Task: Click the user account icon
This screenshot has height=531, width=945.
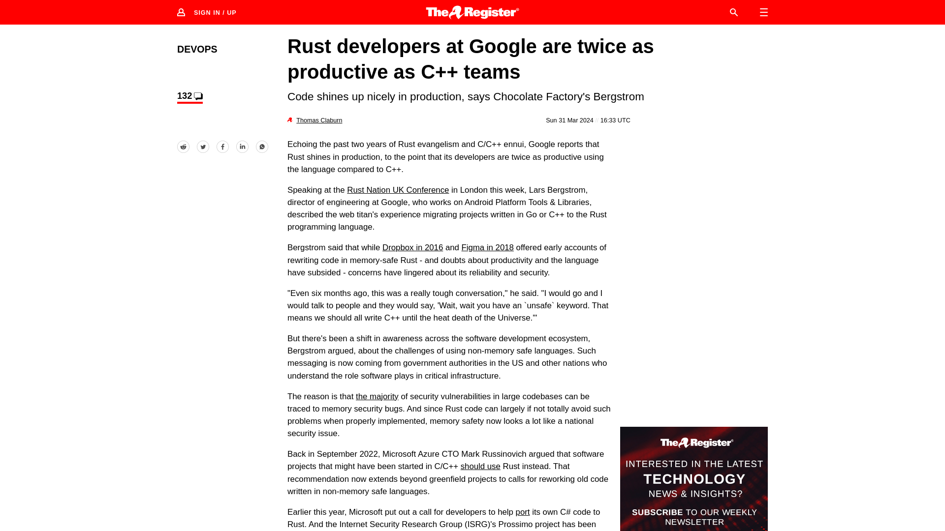Action: tap(181, 12)
